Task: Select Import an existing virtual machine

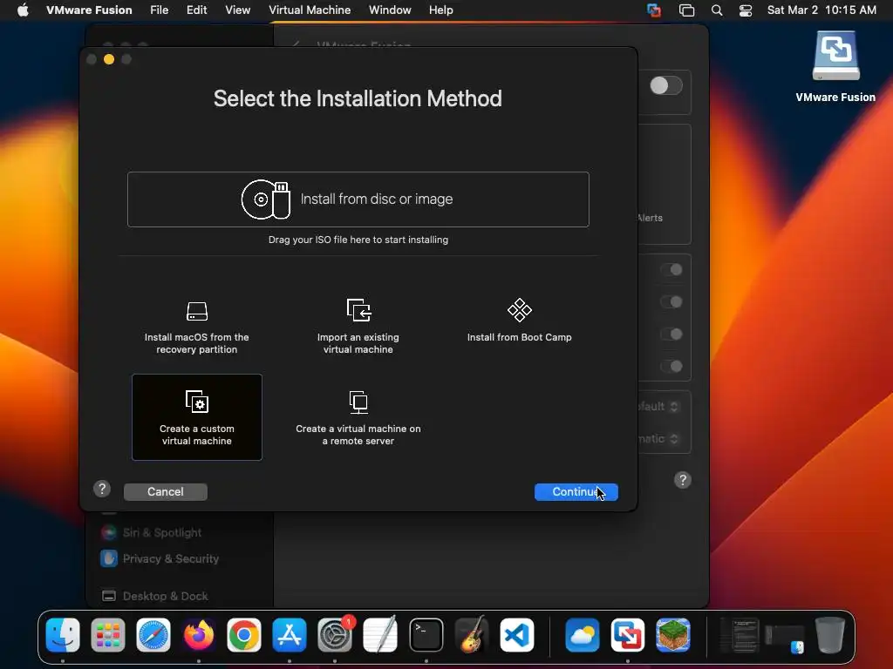Action: point(358,328)
